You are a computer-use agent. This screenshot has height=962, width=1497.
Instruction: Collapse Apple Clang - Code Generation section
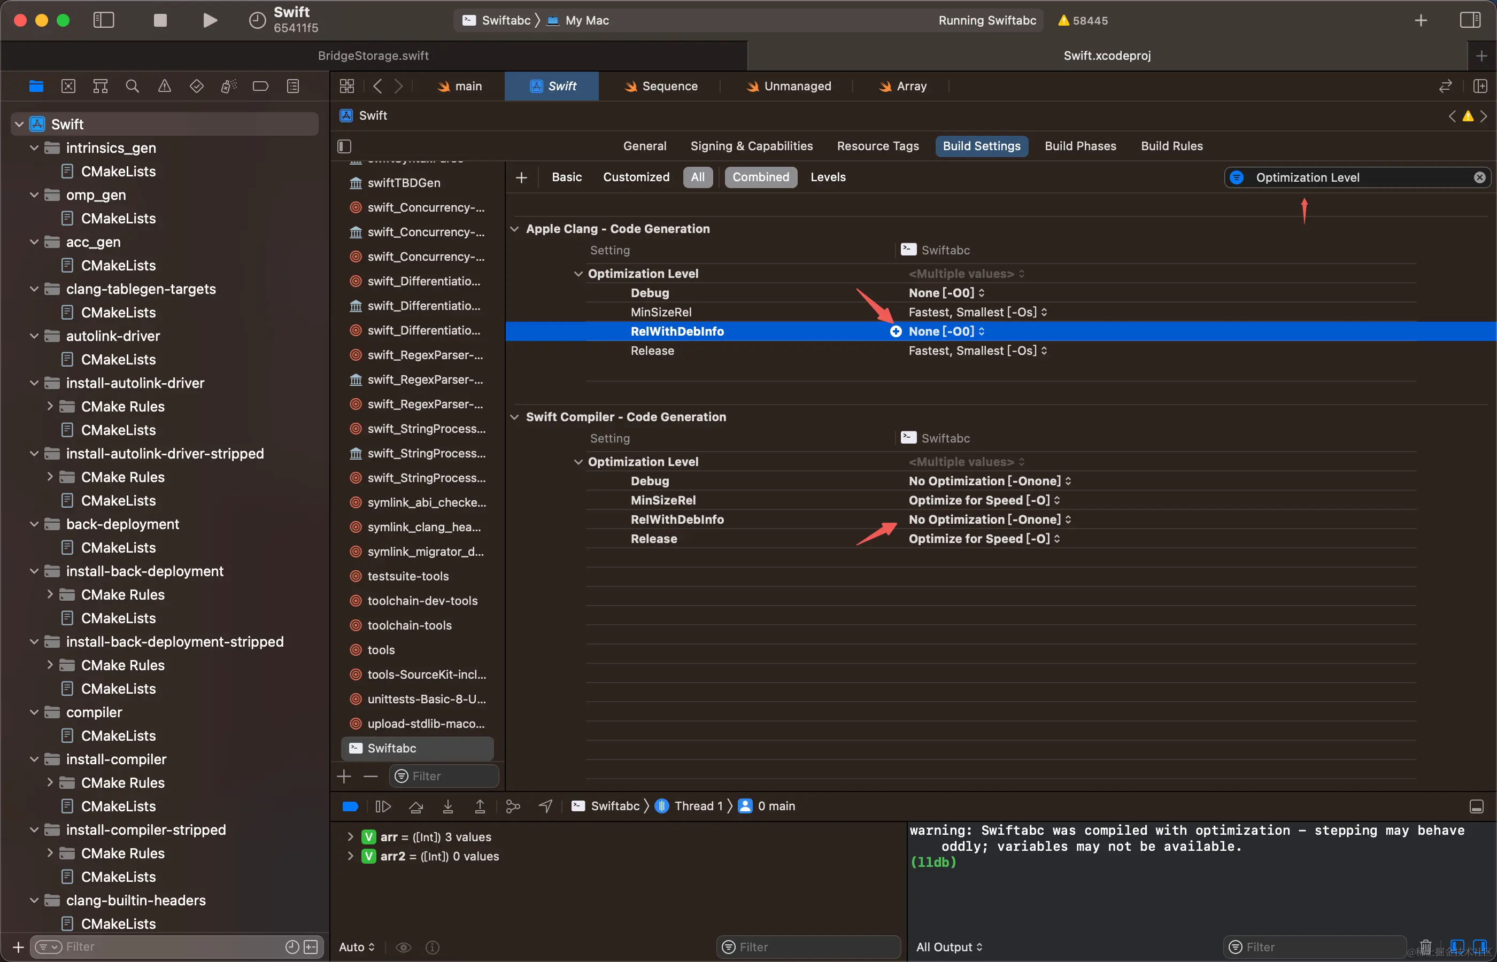[515, 229]
